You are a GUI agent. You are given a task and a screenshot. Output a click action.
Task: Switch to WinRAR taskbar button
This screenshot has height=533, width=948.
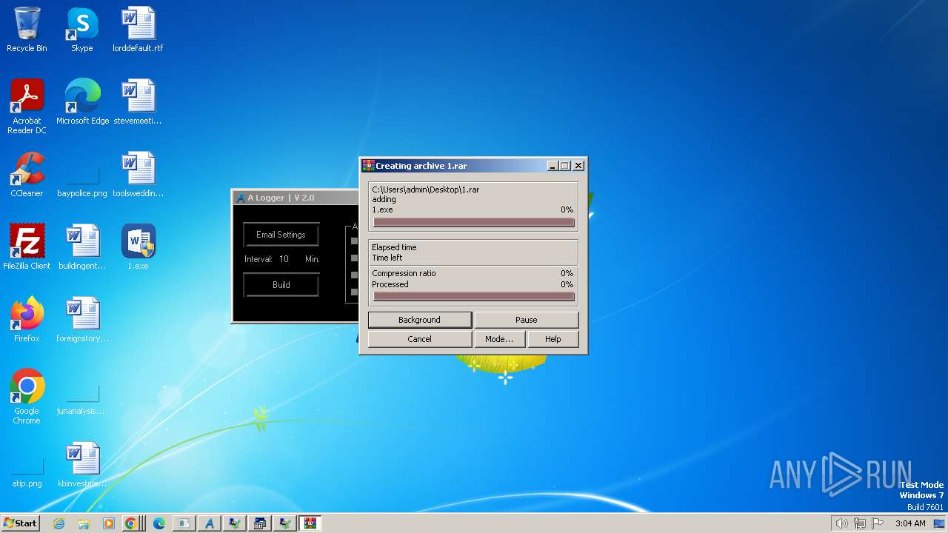click(x=310, y=523)
